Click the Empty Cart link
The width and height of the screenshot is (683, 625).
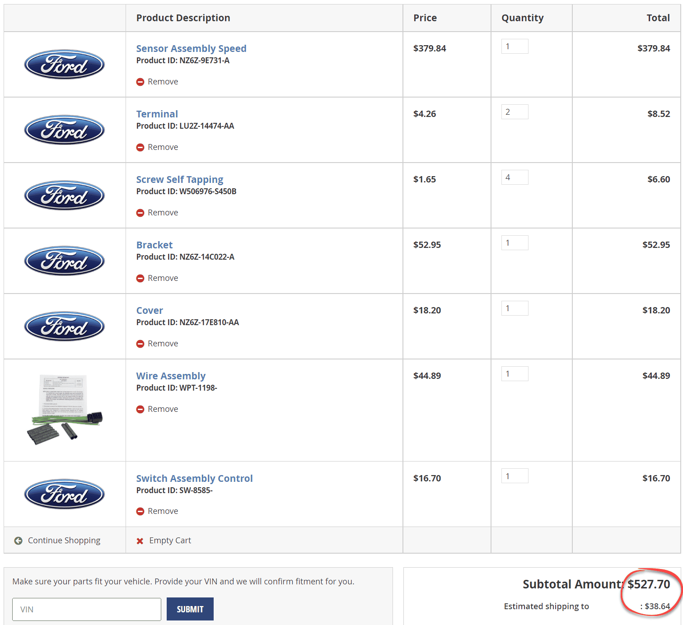coord(170,541)
